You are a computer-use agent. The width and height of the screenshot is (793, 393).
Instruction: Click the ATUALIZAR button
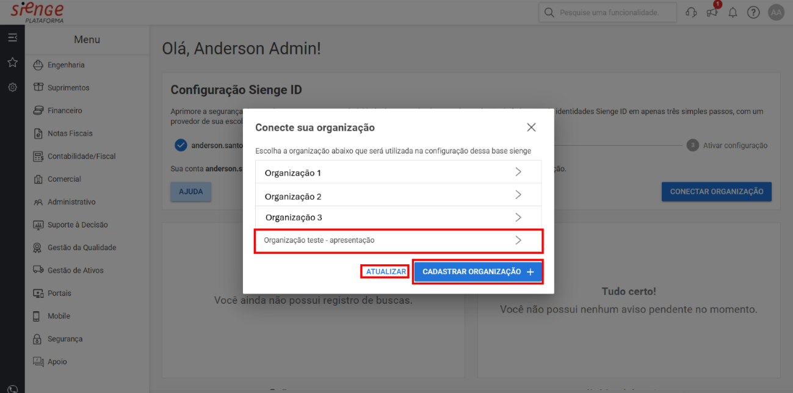(385, 271)
